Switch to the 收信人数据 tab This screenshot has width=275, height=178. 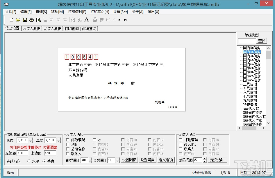(x=32, y=29)
